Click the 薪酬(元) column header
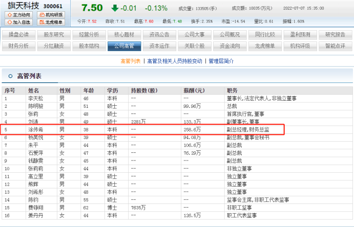Image resolution: width=354 pixels, height=227 pixels. [x=194, y=91]
